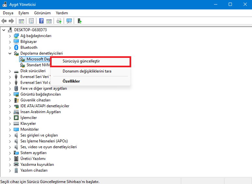252x184 pixels.
Task: Click the blue Help question mark icon
Action: [x=41, y=21]
